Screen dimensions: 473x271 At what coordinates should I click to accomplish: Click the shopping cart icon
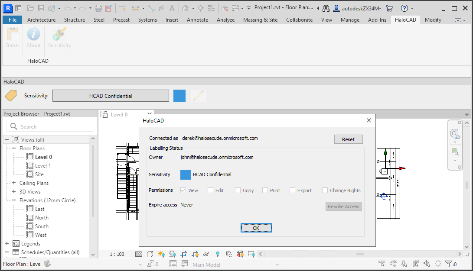point(389,8)
